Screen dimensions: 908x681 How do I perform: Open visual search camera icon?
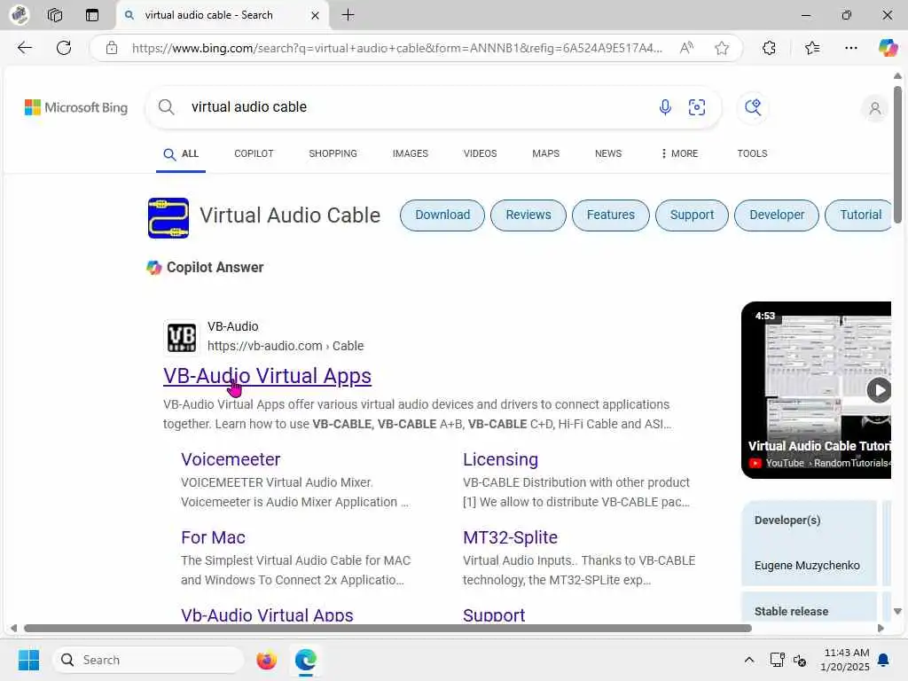pos(697,107)
